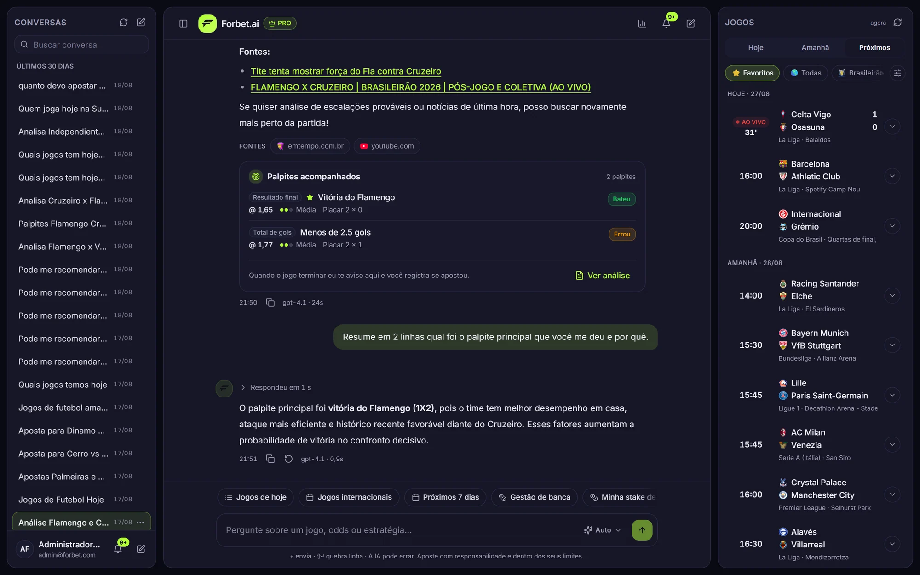Open the Auto model dropdown

(x=603, y=530)
